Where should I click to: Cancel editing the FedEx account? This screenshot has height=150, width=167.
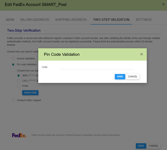click(154, 146)
